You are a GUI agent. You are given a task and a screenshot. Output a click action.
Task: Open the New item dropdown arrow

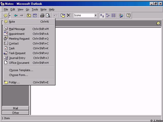tap(10, 16)
